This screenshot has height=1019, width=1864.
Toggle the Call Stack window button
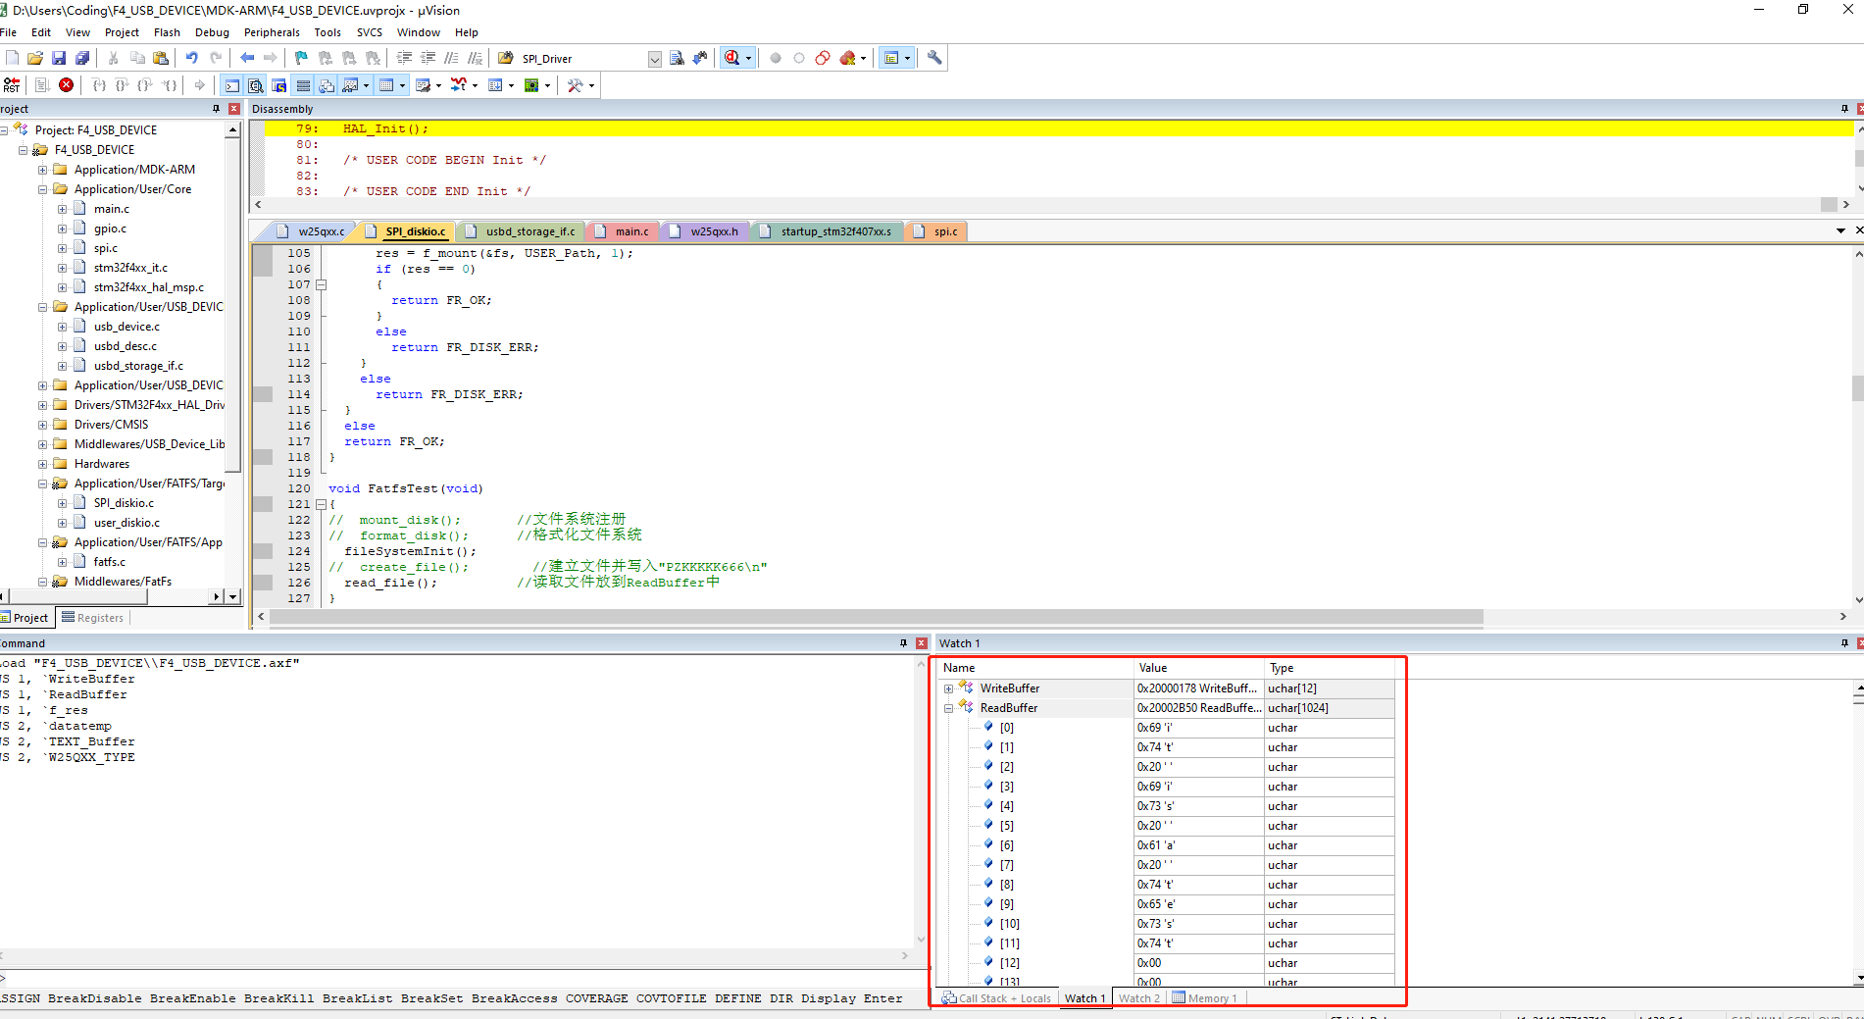(x=327, y=85)
